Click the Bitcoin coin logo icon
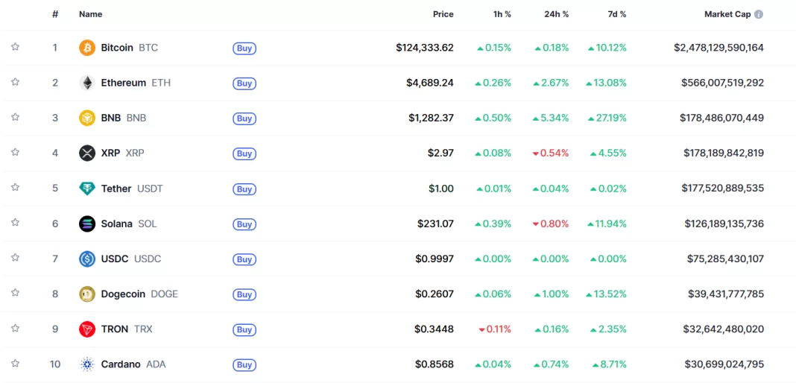796x383 pixels. tap(87, 48)
